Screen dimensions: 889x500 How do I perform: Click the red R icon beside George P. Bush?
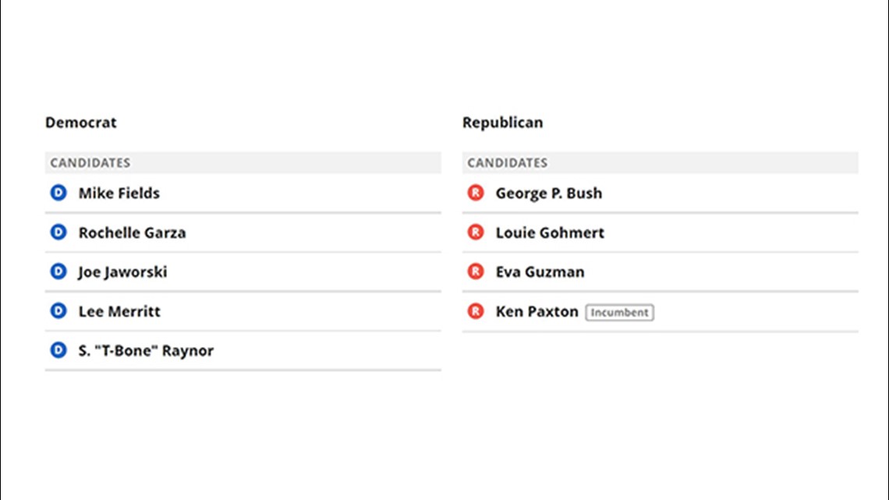click(476, 193)
